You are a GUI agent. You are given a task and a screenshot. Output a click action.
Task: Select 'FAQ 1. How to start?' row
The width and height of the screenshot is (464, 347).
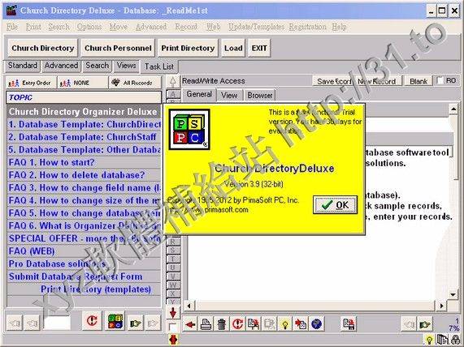point(84,162)
